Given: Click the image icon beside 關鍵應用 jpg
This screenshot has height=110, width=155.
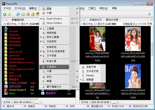Looking at the screenshot, I should coord(43,93).
